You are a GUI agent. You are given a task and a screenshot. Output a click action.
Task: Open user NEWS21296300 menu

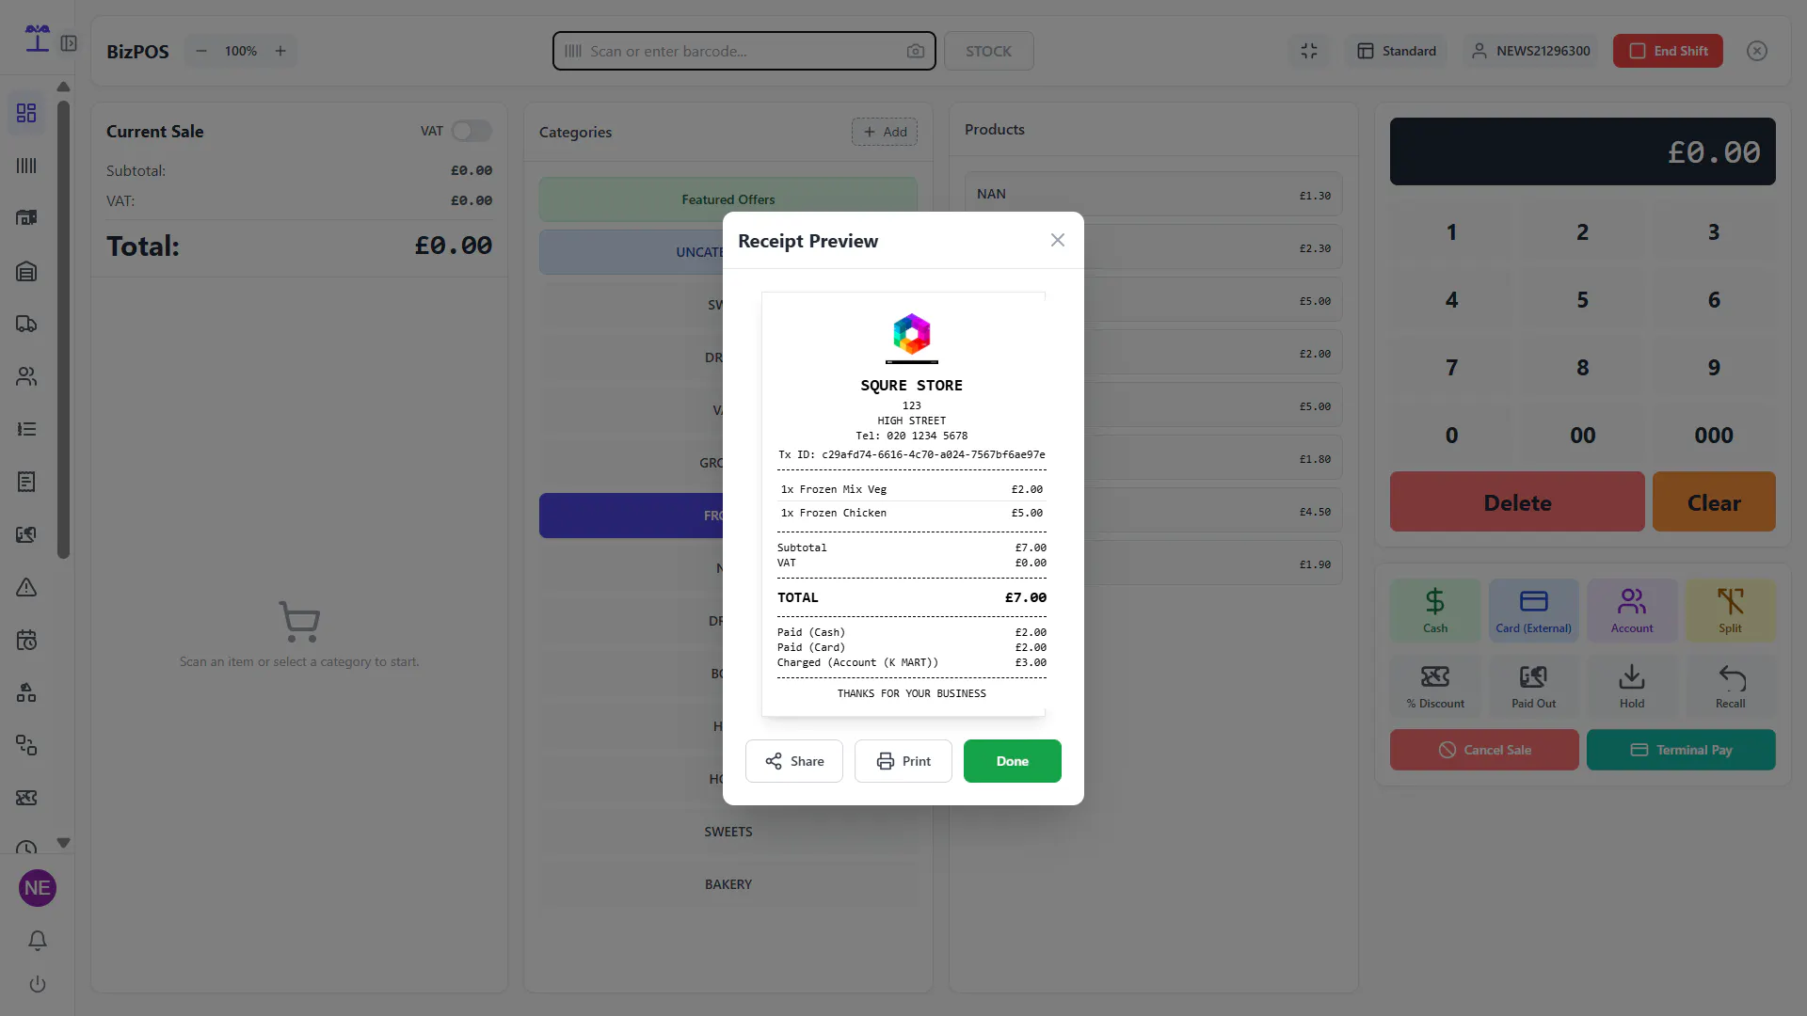pyautogui.click(x=1530, y=51)
